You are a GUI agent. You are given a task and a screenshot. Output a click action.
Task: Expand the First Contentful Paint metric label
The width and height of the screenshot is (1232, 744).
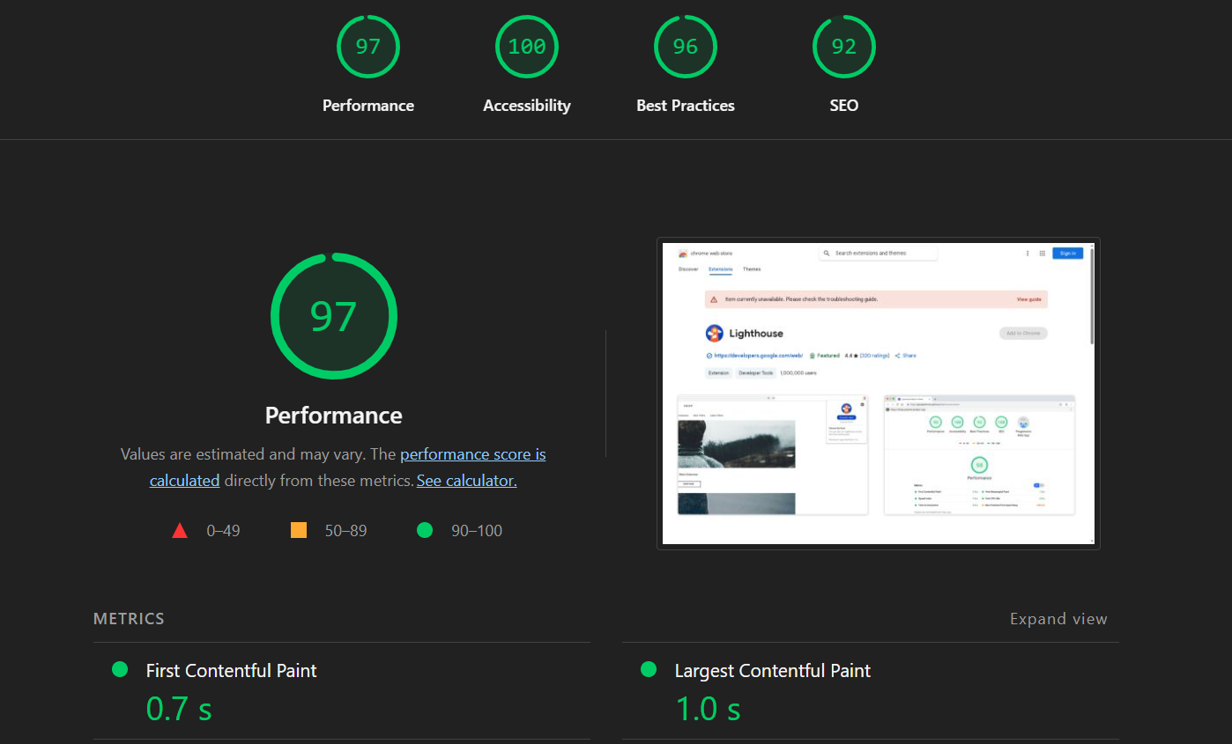click(231, 671)
